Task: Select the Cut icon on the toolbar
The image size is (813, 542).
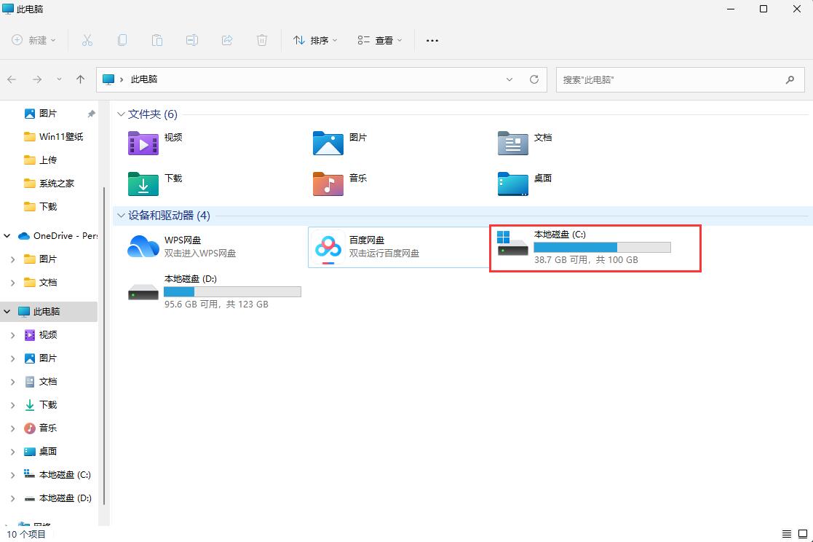Action: click(x=87, y=40)
